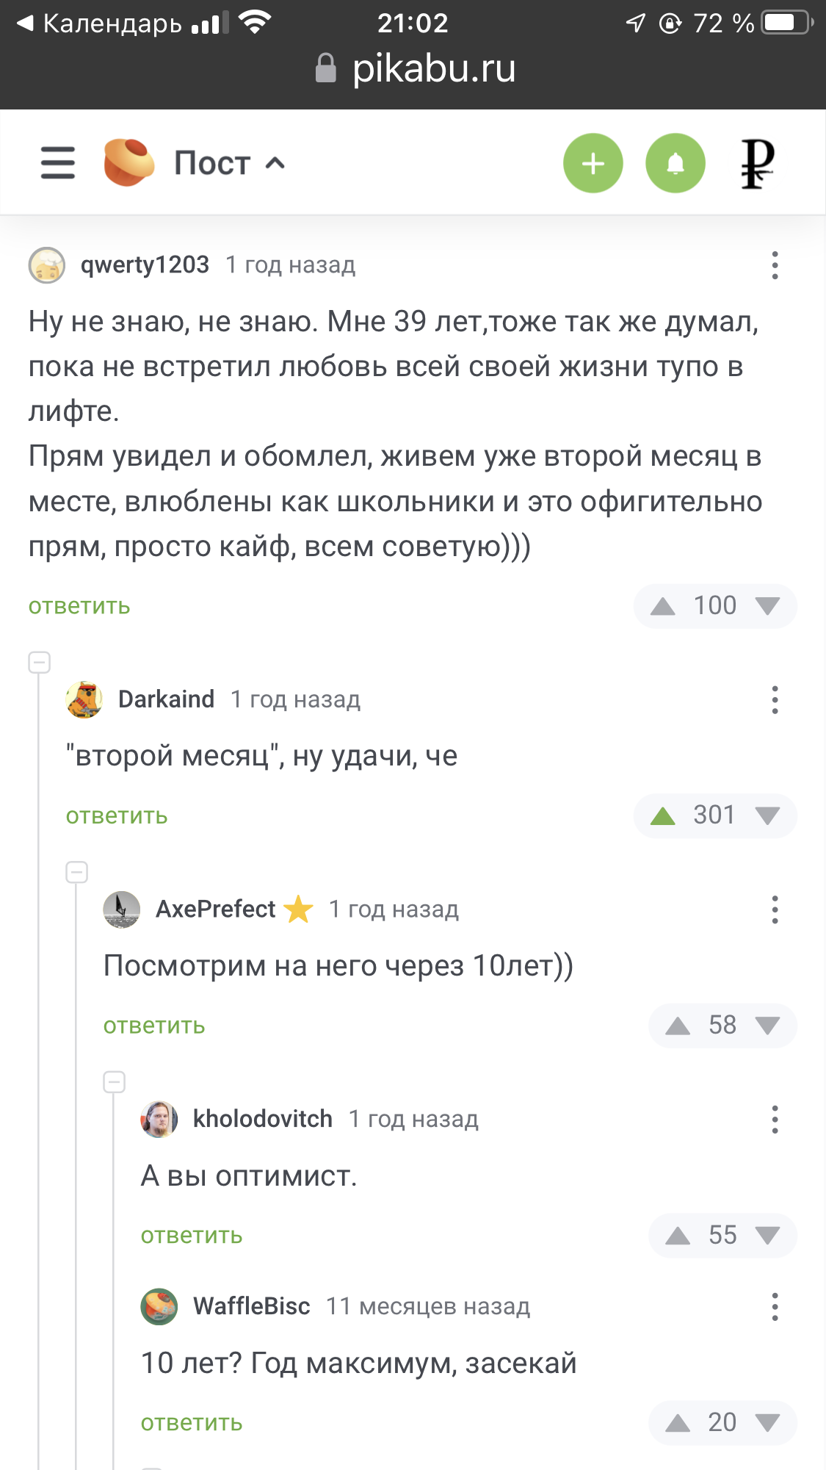Reply to Darkaind's comment
The width and height of the screenshot is (826, 1470).
click(117, 816)
